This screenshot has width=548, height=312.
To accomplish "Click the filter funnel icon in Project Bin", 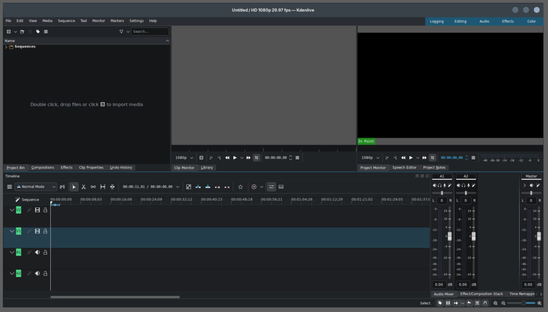I will click(121, 32).
